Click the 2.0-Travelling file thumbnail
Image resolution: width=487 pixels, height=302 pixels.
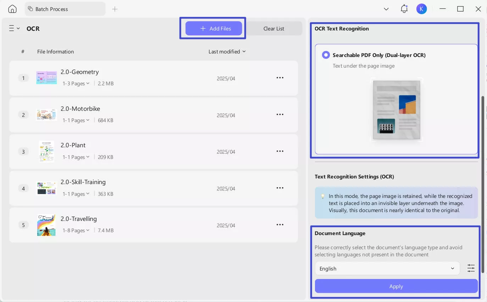(x=46, y=225)
